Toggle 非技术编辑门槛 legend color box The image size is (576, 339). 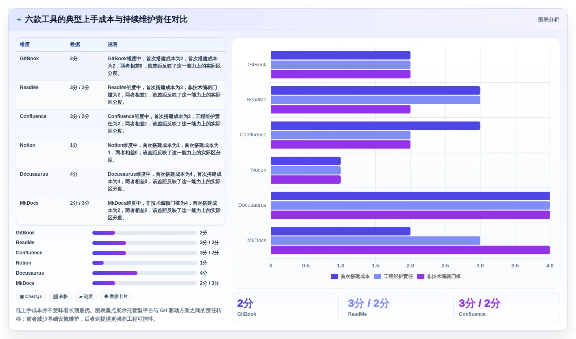421,277
